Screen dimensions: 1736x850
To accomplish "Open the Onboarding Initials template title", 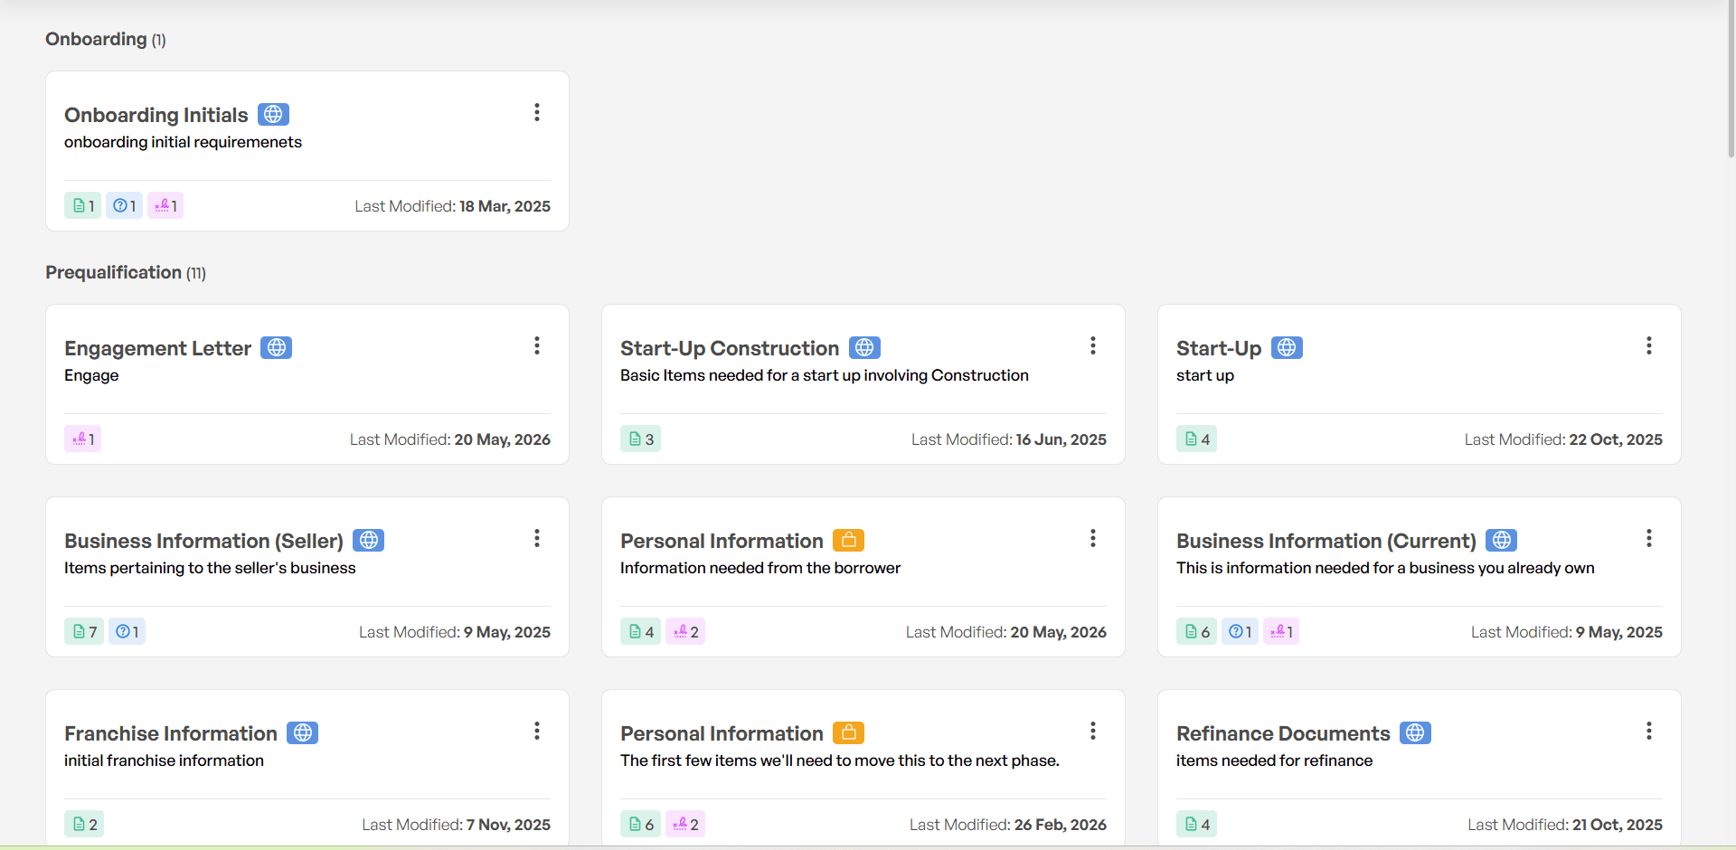I will pyautogui.click(x=156, y=115).
